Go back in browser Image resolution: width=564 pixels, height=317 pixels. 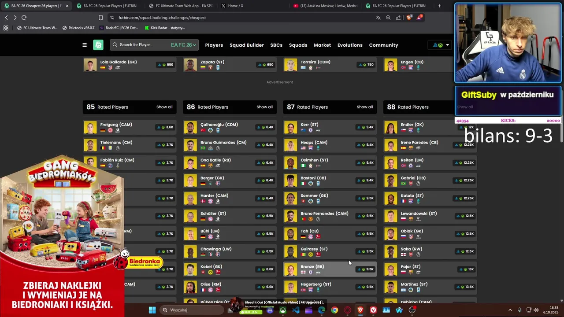pos(7,18)
